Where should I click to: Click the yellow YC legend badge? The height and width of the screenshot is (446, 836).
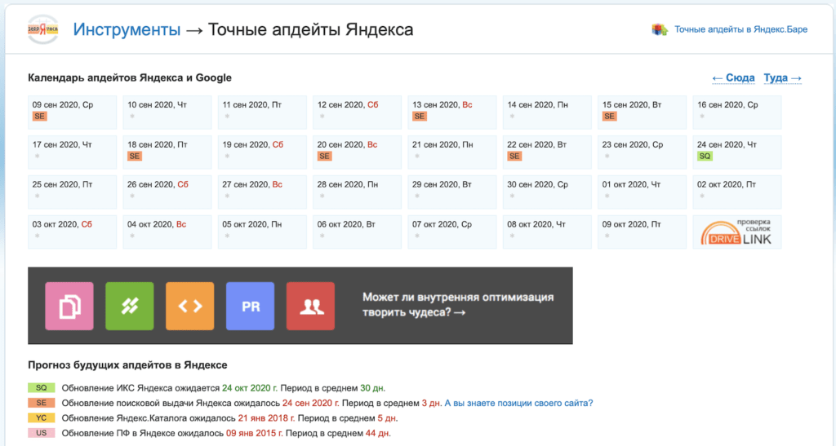(x=41, y=417)
